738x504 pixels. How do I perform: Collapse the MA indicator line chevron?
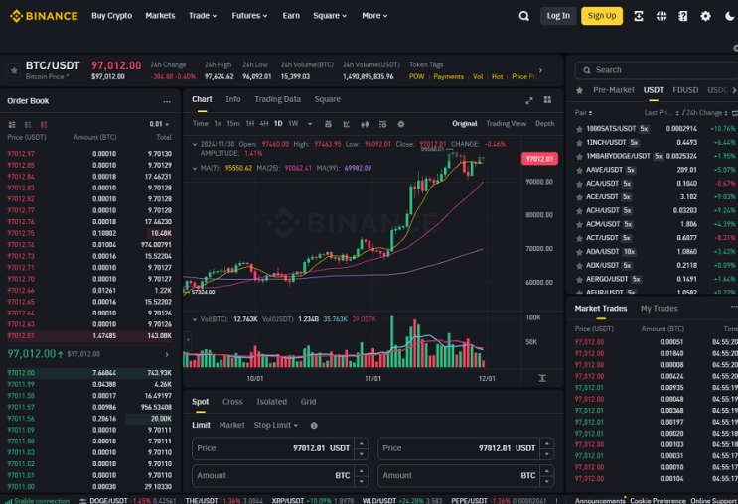[195, 168]
